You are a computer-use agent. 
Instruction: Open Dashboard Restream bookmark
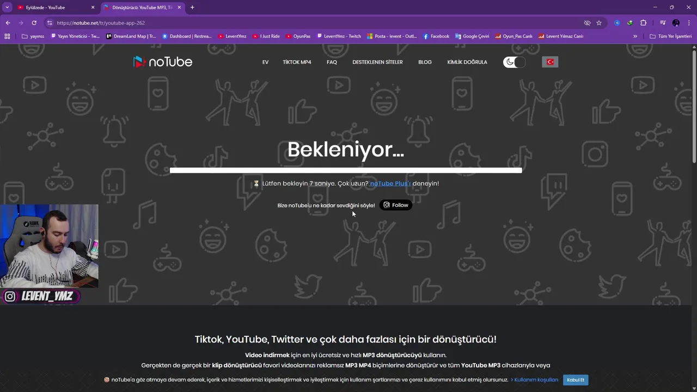click(187, 36)
